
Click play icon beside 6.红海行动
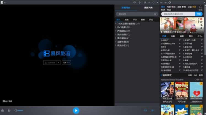coord(202,57)
